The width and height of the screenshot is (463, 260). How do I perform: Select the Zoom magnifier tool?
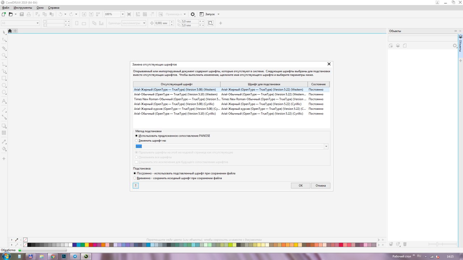[4, 55]
